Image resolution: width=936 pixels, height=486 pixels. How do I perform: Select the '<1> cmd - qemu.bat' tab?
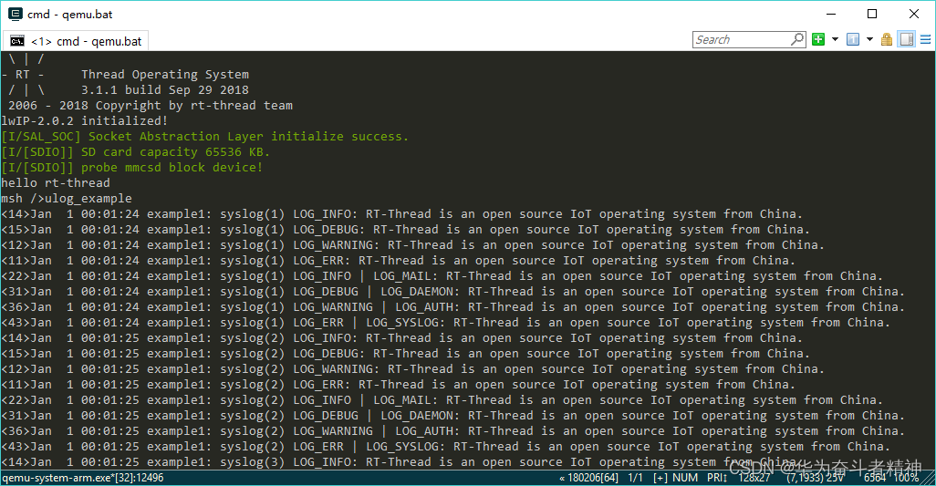76,41
